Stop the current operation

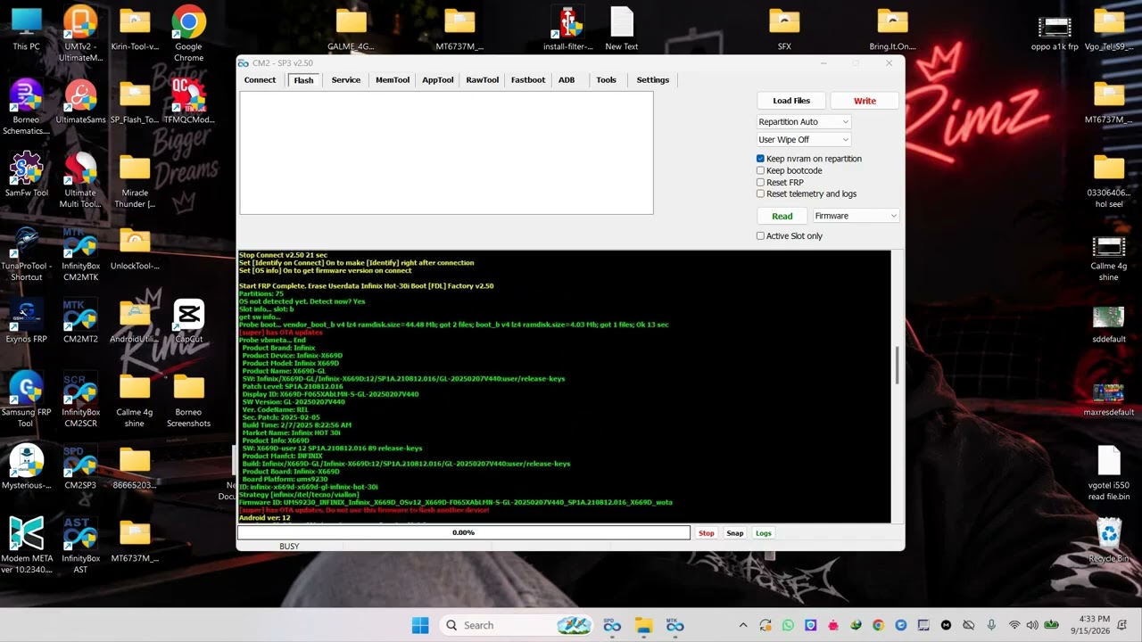click(x=706, y=533)
